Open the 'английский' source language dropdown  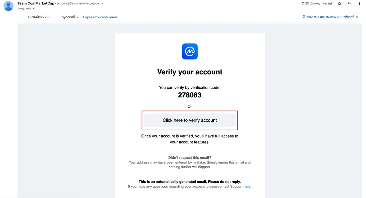click(39, 17)
